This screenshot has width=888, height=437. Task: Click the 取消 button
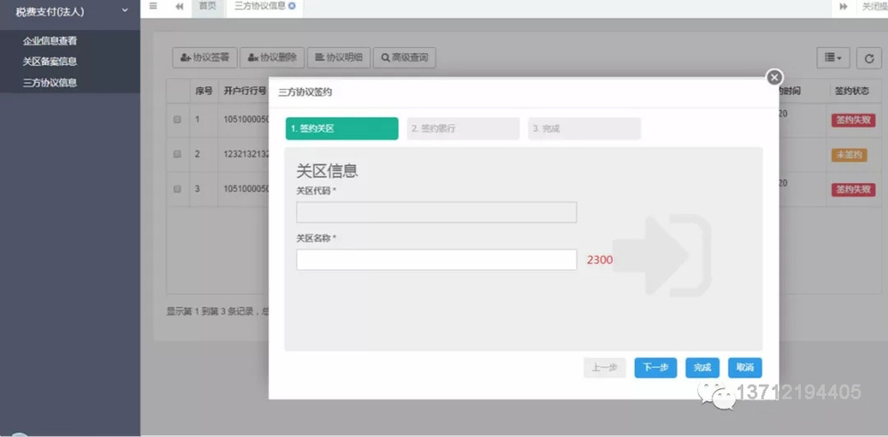(x=745, y=368)
